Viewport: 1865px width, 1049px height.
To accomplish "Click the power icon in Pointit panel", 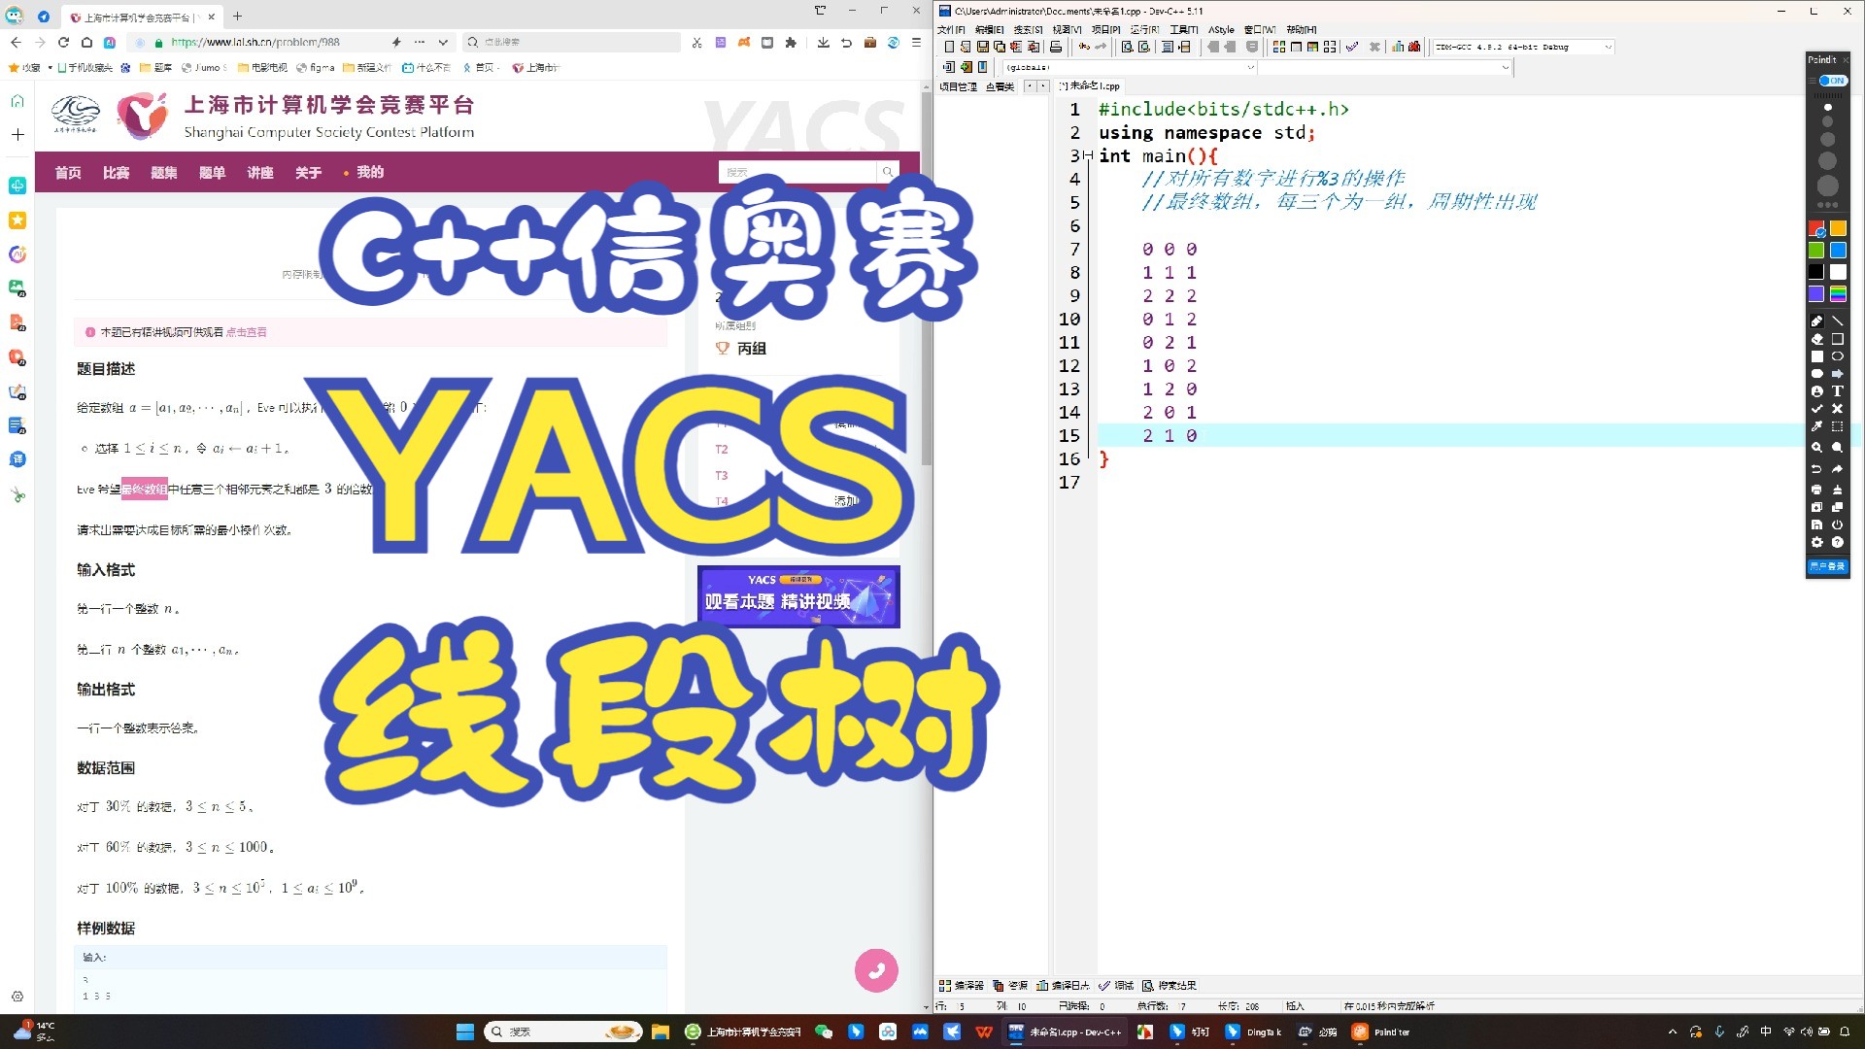I will pyautogui.click(x=1837, y=524).
